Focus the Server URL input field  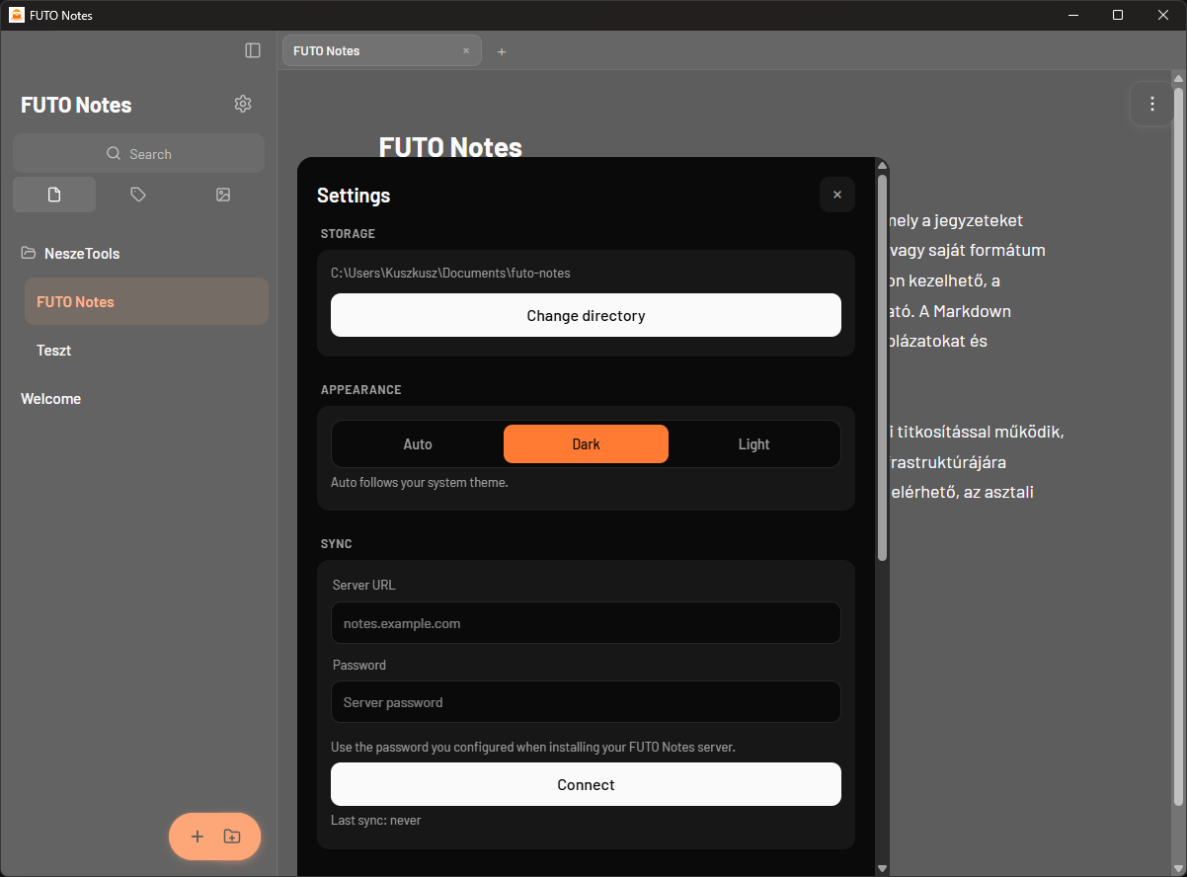tap(586, 623)
